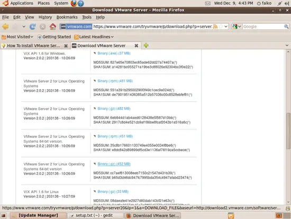The width and height of the screenshot is (291, 219).
Task: Open the Help menu
Action: (x=100, y=17)
